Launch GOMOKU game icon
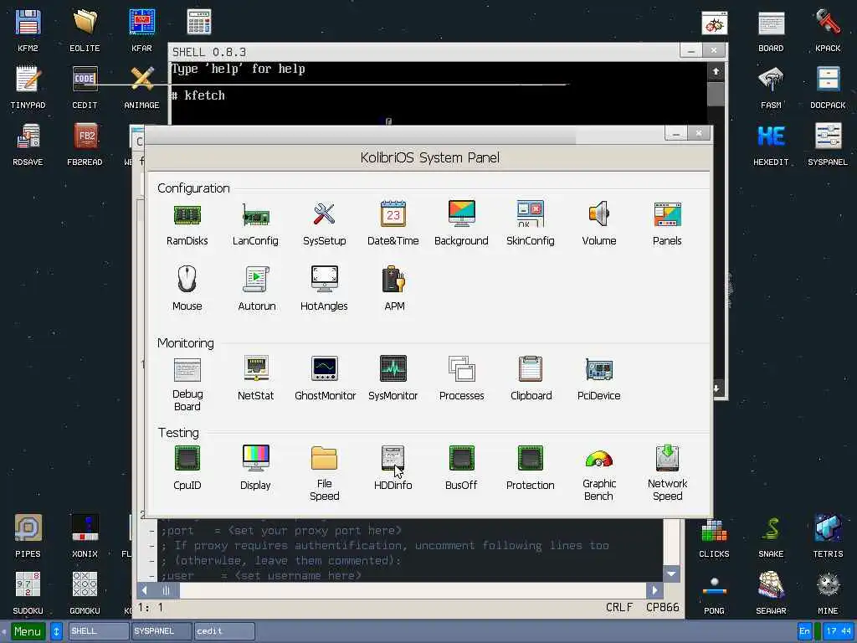Screen dimensions: 857x643 tap(85, 594)
